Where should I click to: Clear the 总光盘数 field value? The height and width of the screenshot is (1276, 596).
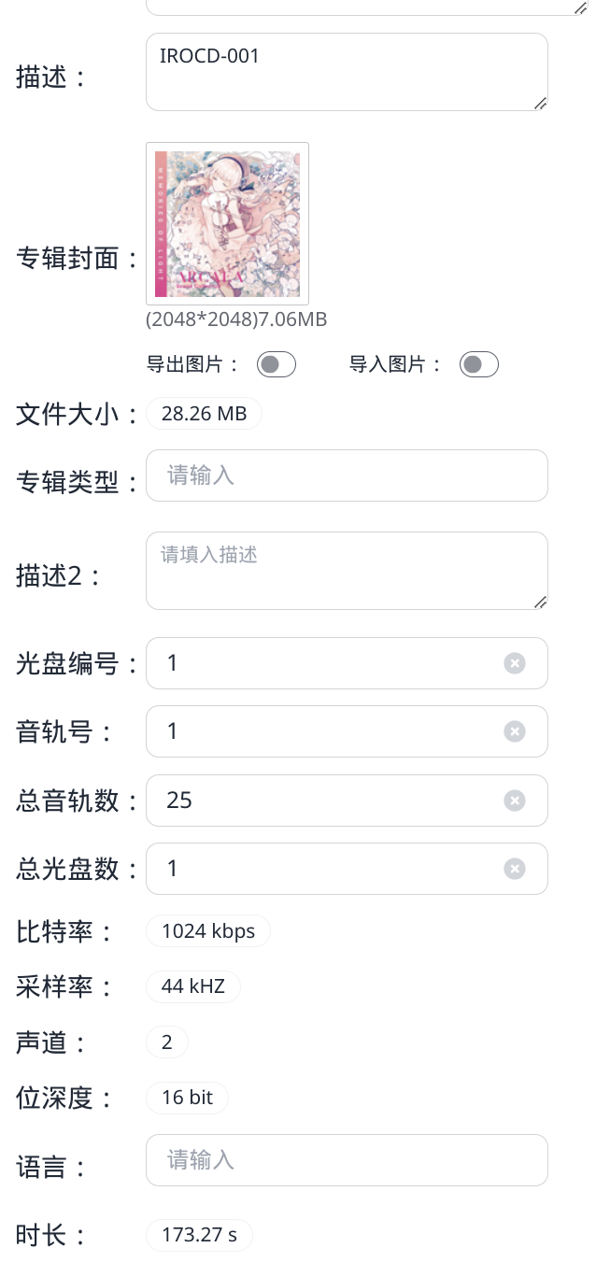(x=515, y=869)
